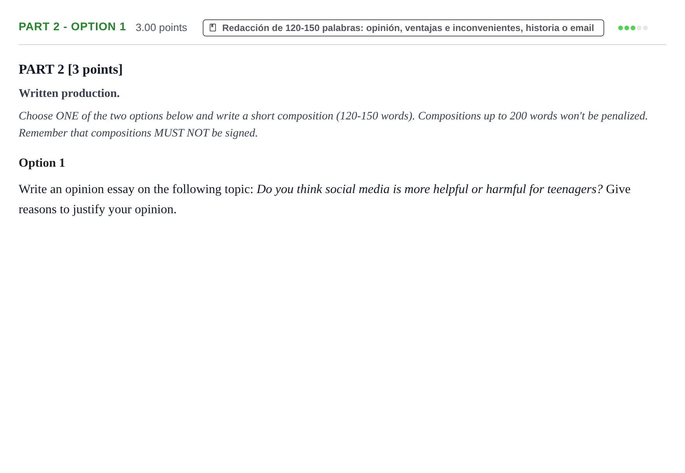The width and height of the screenshot is (685, 473).
Task: Select the third green difficulty dot
Action: 633,28
